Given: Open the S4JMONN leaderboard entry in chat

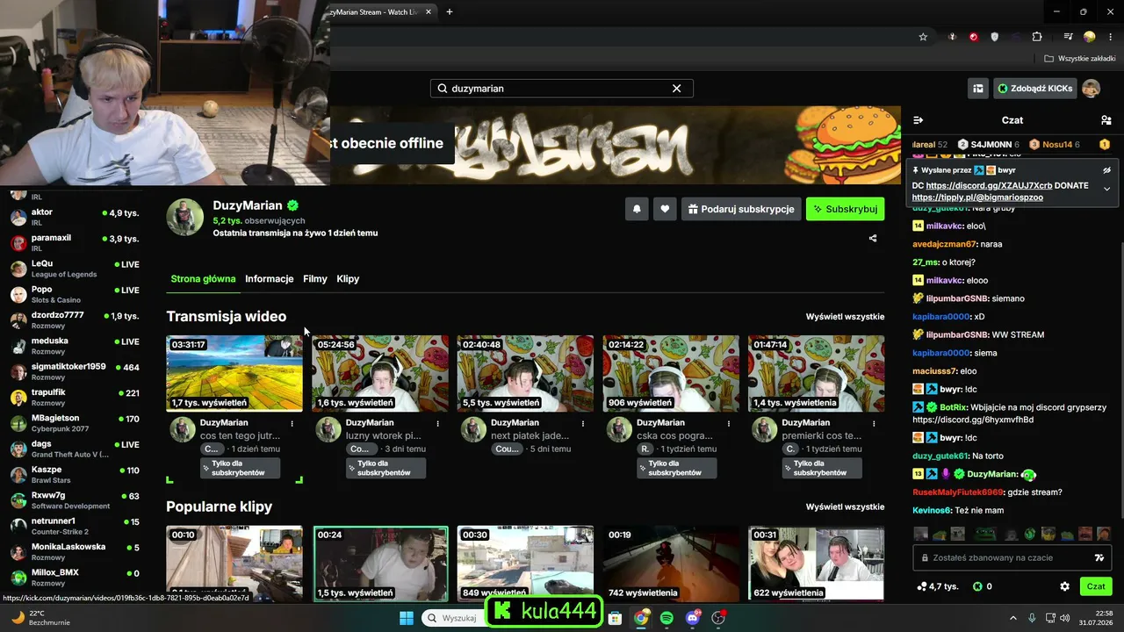Looking at the screenshot, I should [x=988, y=144].
